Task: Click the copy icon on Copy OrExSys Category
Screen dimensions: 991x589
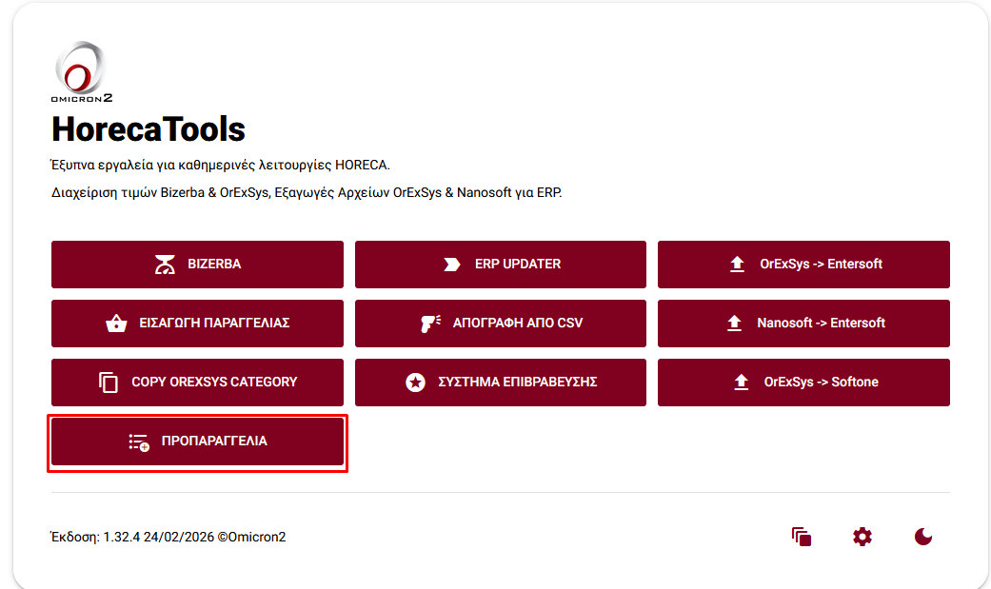Action: click(x=109, y=383)
